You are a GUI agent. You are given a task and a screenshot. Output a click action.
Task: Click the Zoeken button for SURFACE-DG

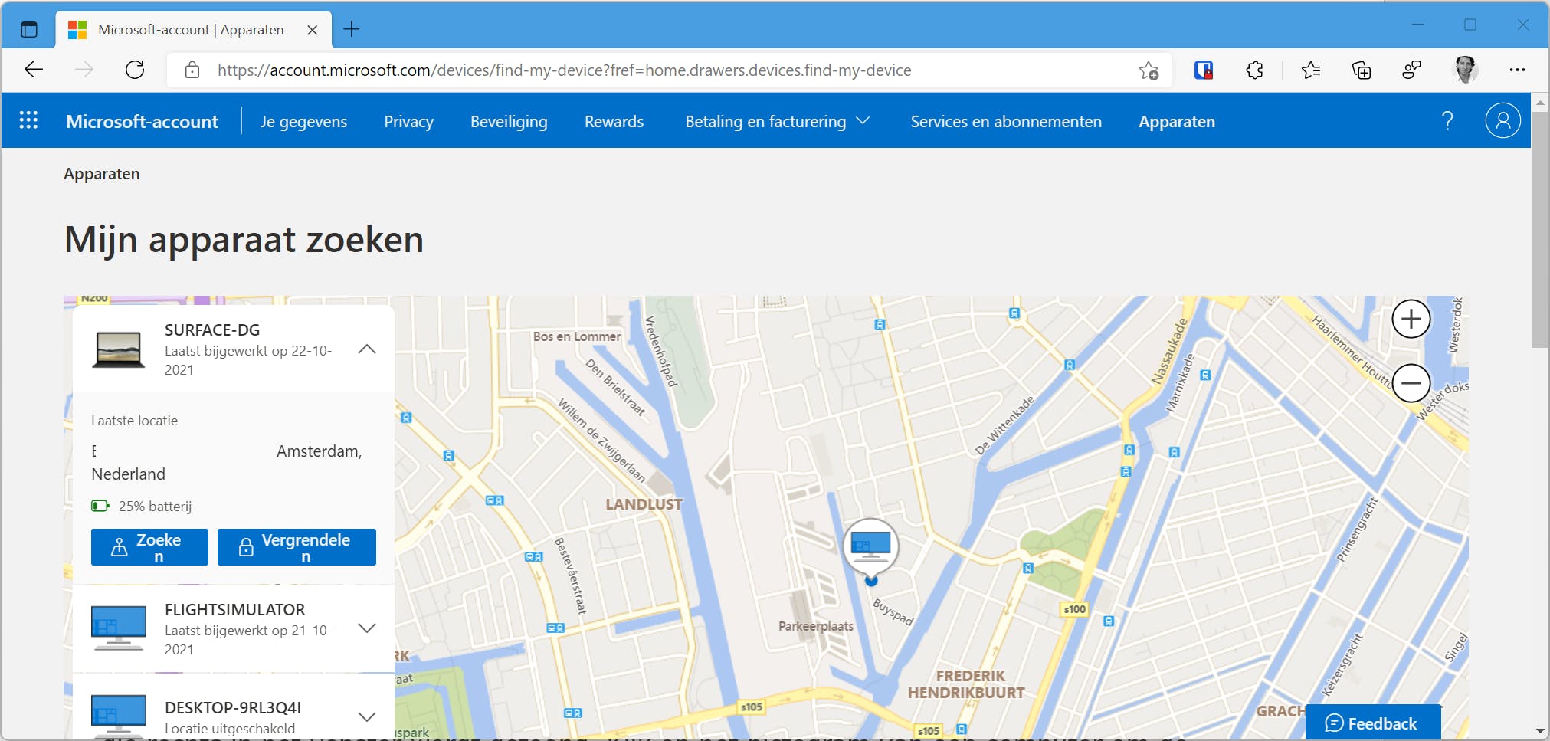pos(149,547)
